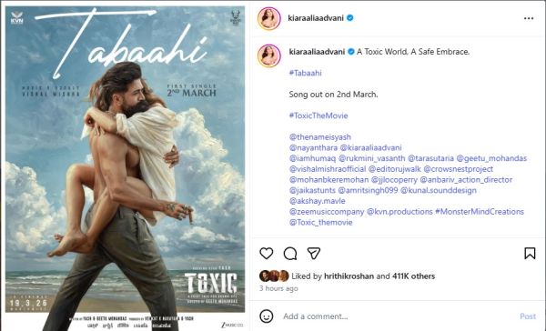The image size is (546, 331).
Task: Like the post with the heart icon
Action: [x=267, y=254]
